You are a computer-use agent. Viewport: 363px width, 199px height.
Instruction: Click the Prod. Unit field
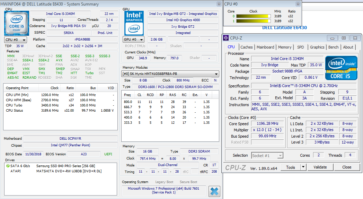(105, 33)
